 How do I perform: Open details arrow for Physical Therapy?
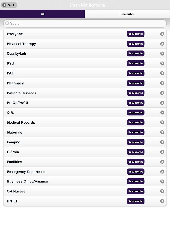(x=162, y=44)
